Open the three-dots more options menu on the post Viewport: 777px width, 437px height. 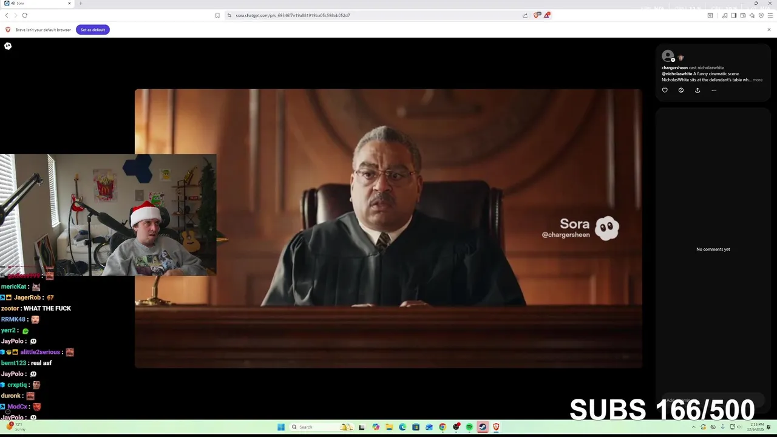point(714,90)
